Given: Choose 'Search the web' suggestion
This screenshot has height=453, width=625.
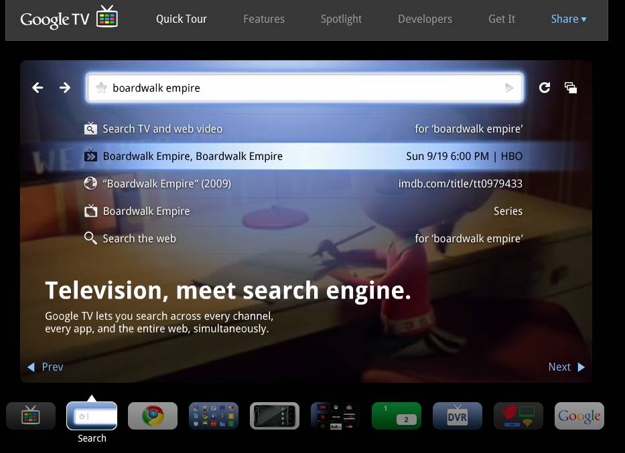Looking at the screenshot, I should (x=303, y=238).
